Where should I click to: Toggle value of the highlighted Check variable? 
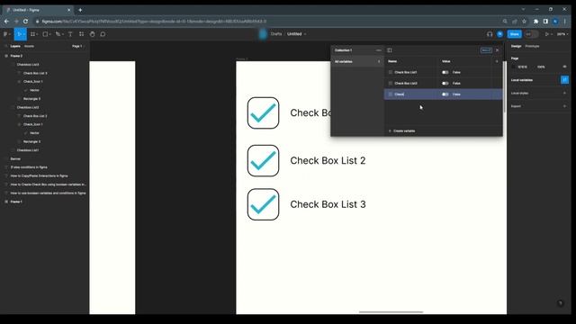pyautogui.click(x=445, y=94)
